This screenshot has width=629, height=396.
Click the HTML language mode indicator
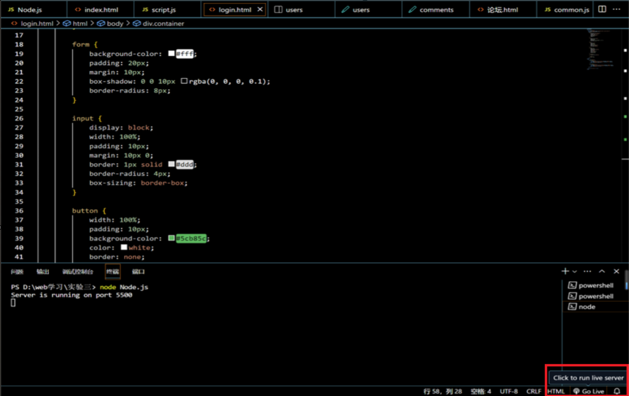tap(556, 391)
